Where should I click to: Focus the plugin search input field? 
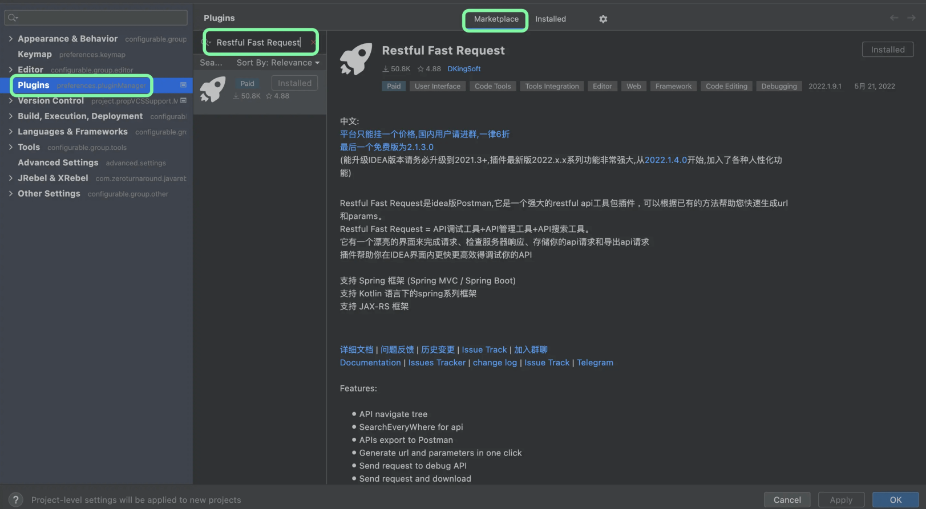coord(260,42)
